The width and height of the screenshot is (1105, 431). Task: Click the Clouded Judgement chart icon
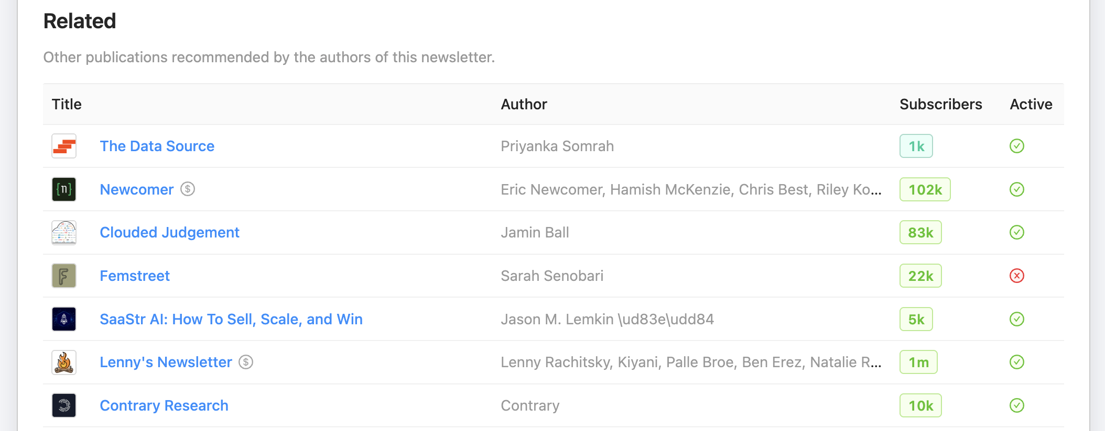click(63, 232)
